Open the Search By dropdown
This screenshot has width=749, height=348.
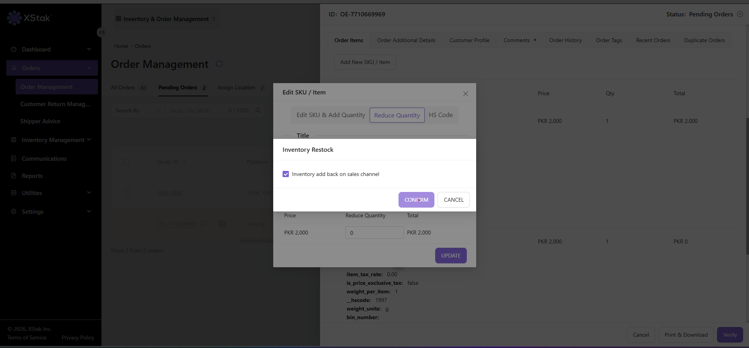[138, 110]
